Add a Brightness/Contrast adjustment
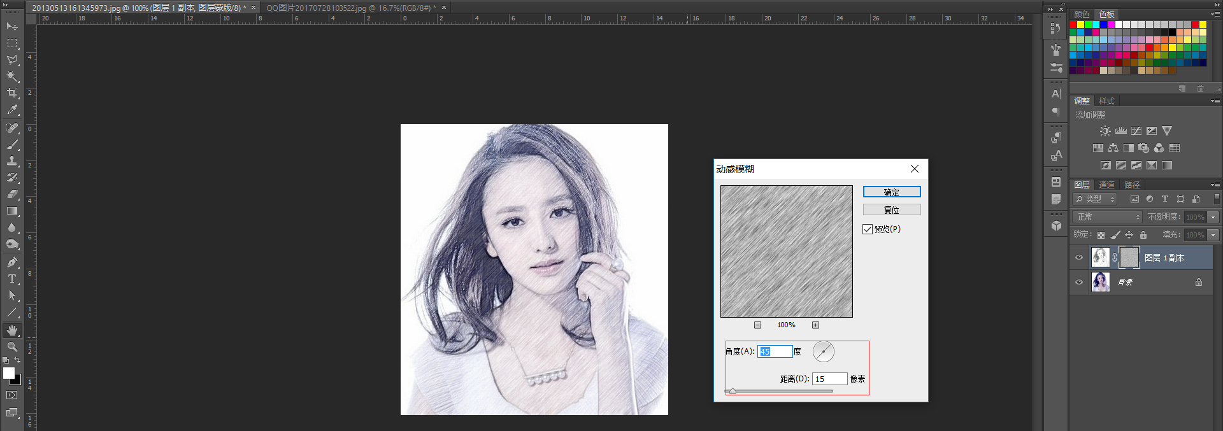The image size is (1223, 431). coord(1105,131)
